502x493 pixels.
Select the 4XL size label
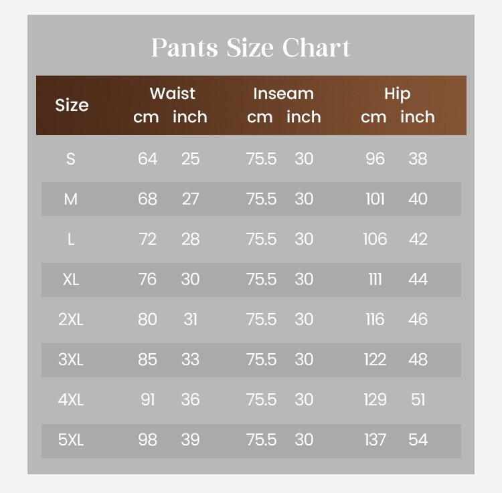70,400
